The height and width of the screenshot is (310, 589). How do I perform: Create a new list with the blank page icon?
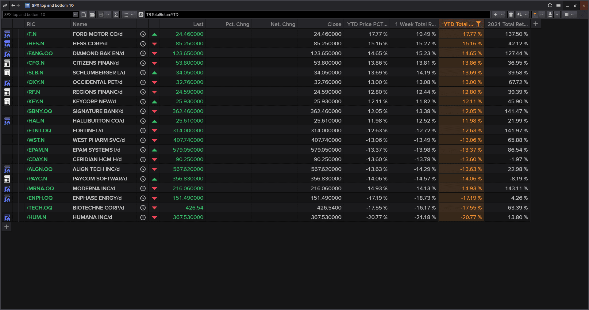pos(84,14)
